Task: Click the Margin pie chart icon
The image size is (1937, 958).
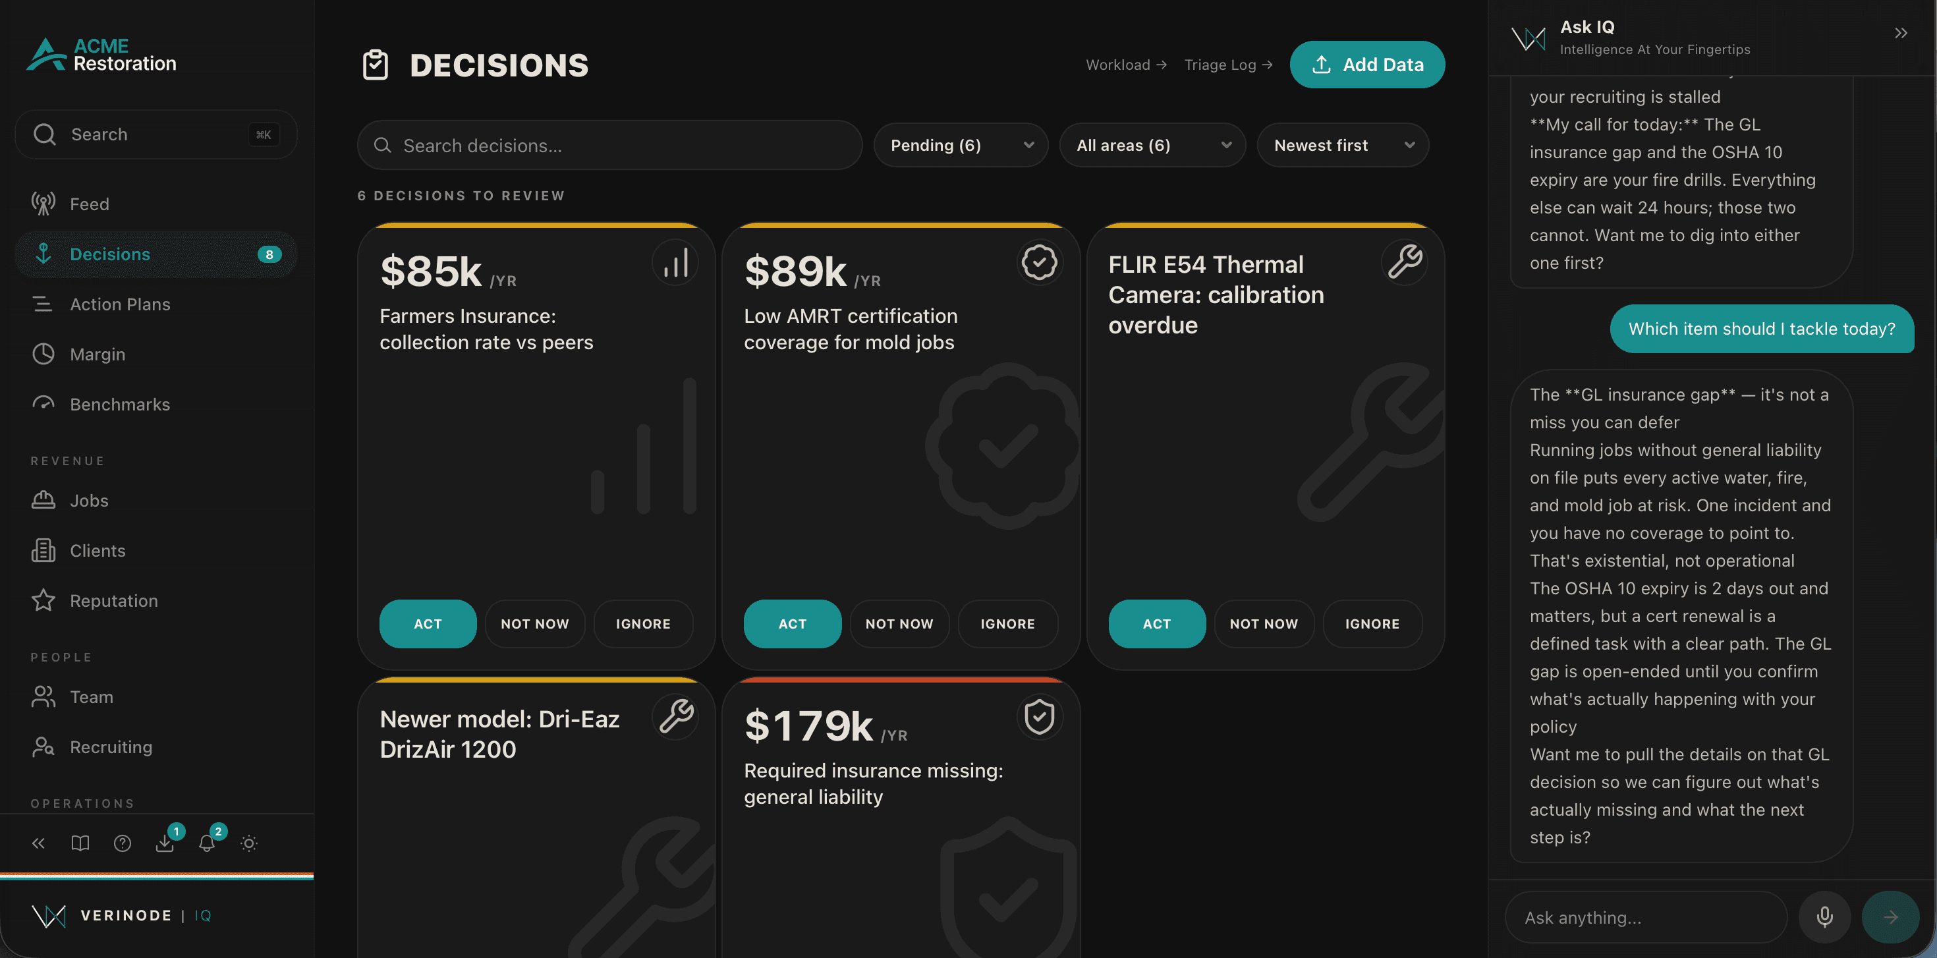Action: (43, 354)
